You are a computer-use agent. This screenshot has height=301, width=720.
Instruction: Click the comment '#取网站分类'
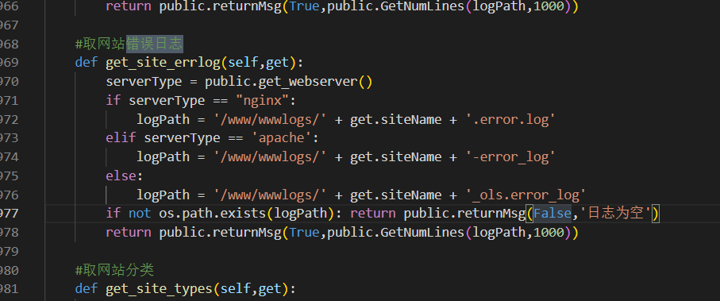114,270
